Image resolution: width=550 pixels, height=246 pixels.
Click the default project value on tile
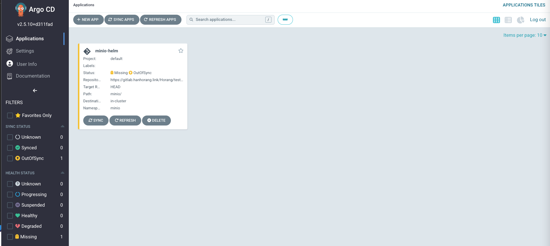(116, 59)
